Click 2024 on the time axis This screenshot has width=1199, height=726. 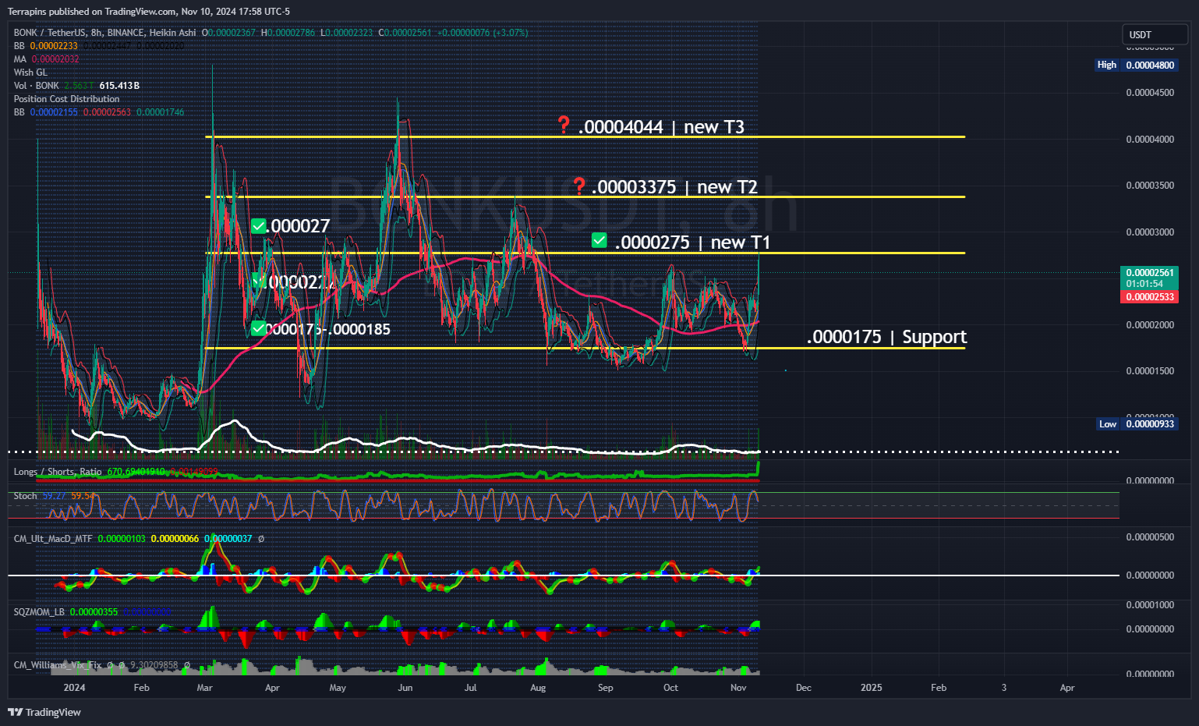[74, 688]
